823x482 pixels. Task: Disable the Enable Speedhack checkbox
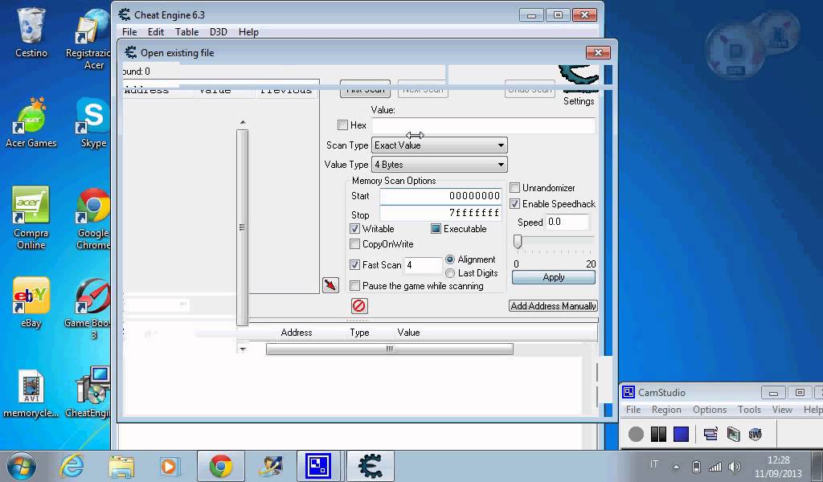pyautogui.click(x=515, y=203)
